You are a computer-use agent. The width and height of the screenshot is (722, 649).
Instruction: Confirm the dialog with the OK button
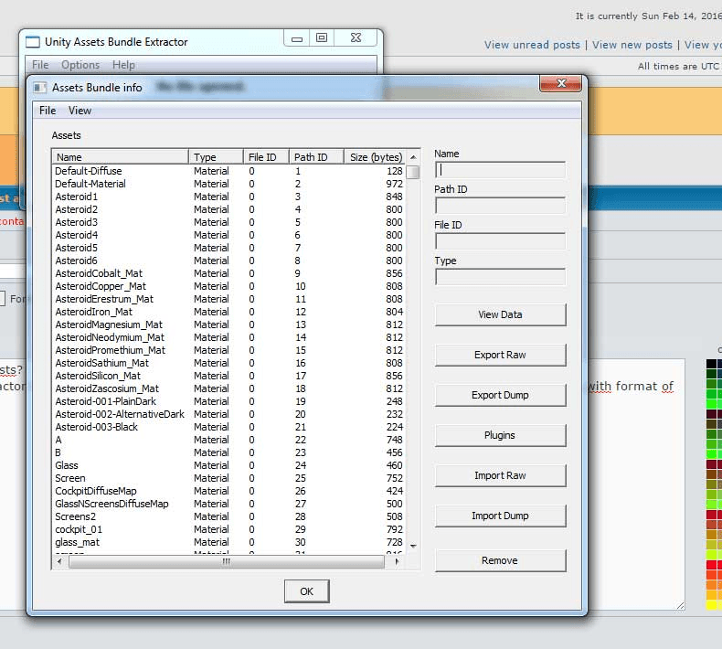point(306,591)
